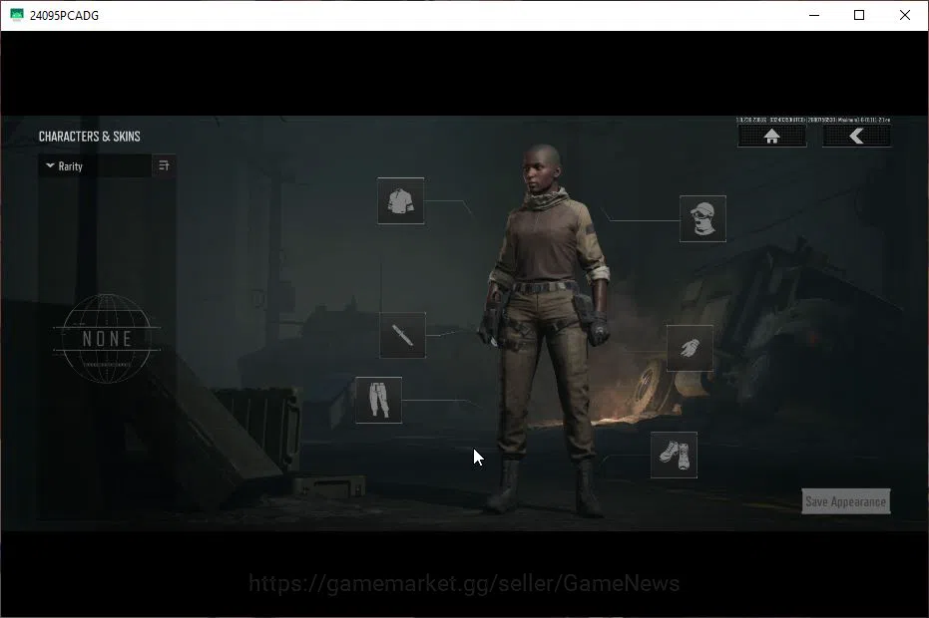Screen dimensions: 929x618
Task: Open the gloves equipment slot
Action: [x=690, y=348]
